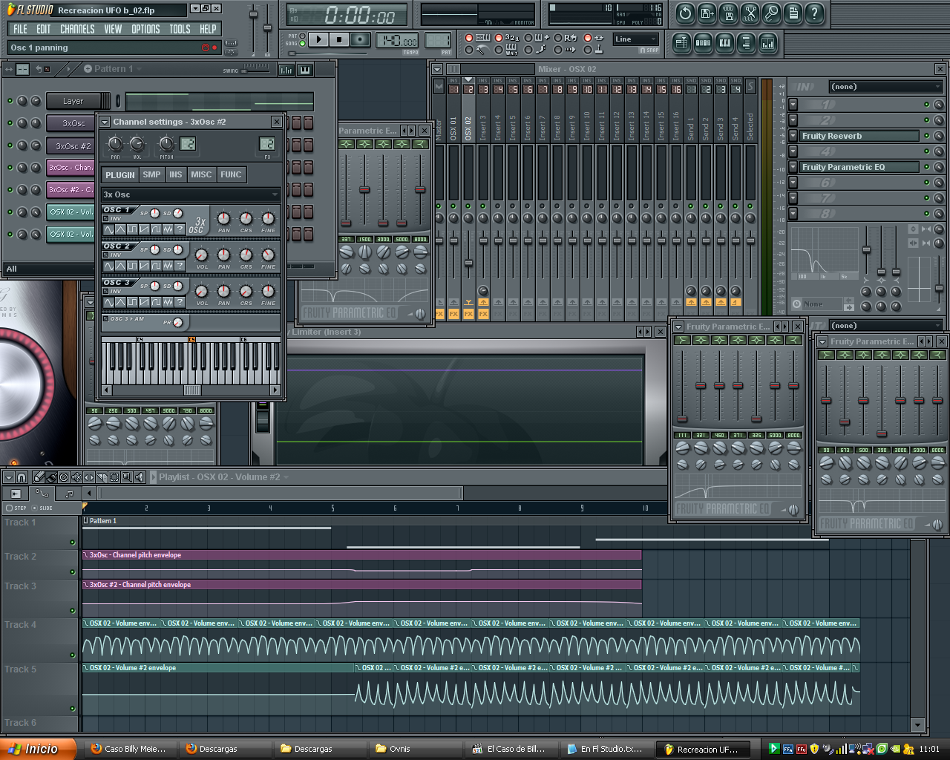Open the mixer from the toolbar
This screenshot has height=760, width=950.
click(767, 43)
